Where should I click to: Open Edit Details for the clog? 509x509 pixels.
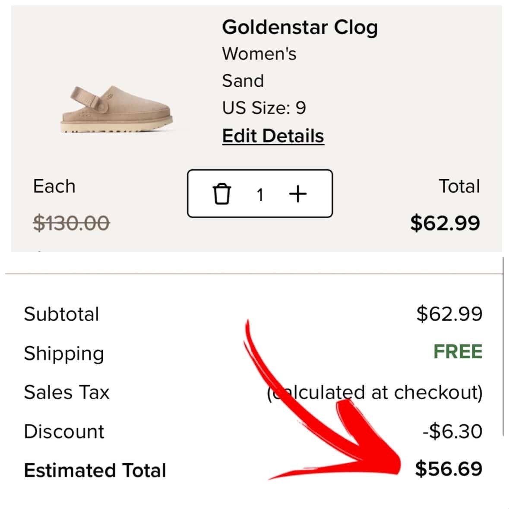pyautogui.click(x=273, y=136)
